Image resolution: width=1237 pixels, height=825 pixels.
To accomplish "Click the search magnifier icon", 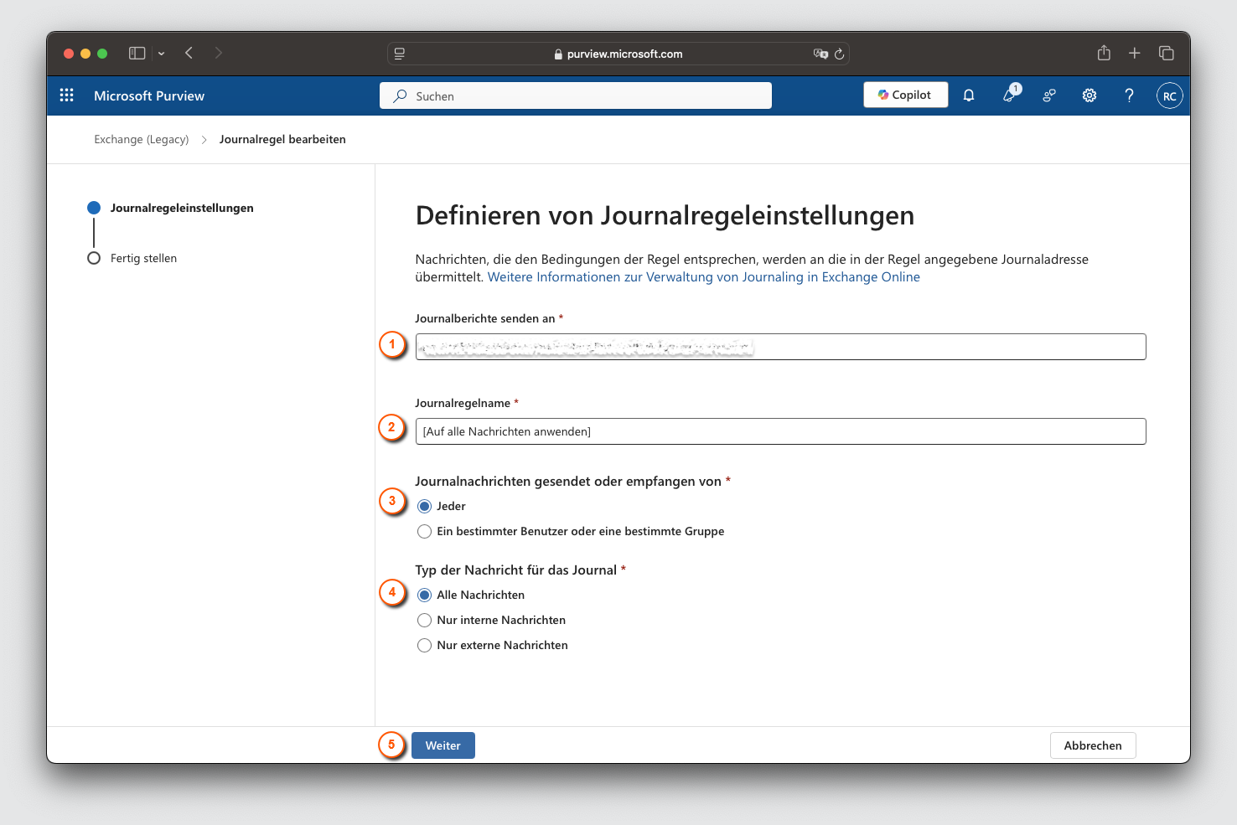I will click(x=401, y=95).
